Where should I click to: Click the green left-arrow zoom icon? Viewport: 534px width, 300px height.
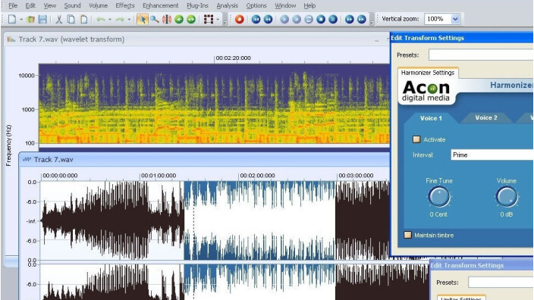[x=179, y=20]
